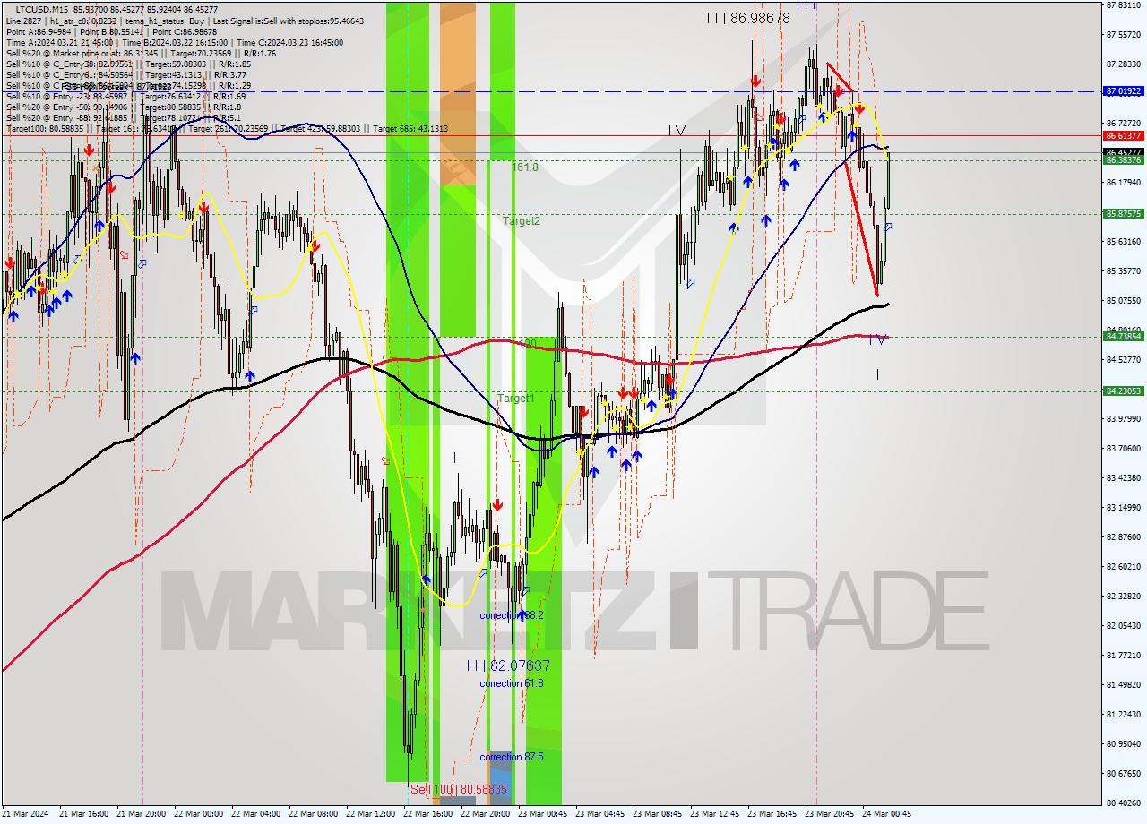This screenshot has width=1147, height=824.
Task: Click the 'Target100: 80.58835' summary line
Action: pyautogui.click(x=227, y=129)
